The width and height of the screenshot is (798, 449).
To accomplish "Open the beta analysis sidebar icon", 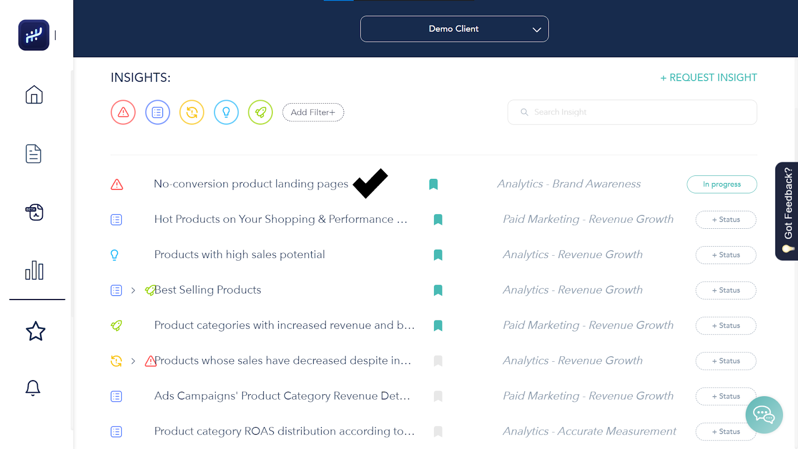I will click(x=34, y=212).
